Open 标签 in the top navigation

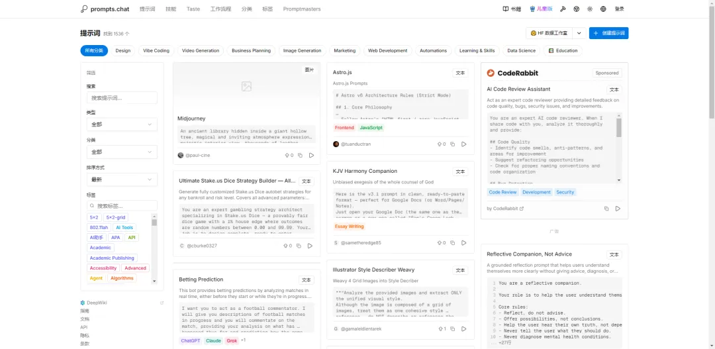[x=267, y=9]
